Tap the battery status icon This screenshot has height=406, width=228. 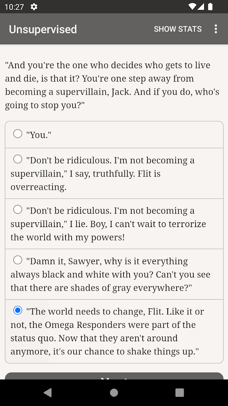click(210, 7)
